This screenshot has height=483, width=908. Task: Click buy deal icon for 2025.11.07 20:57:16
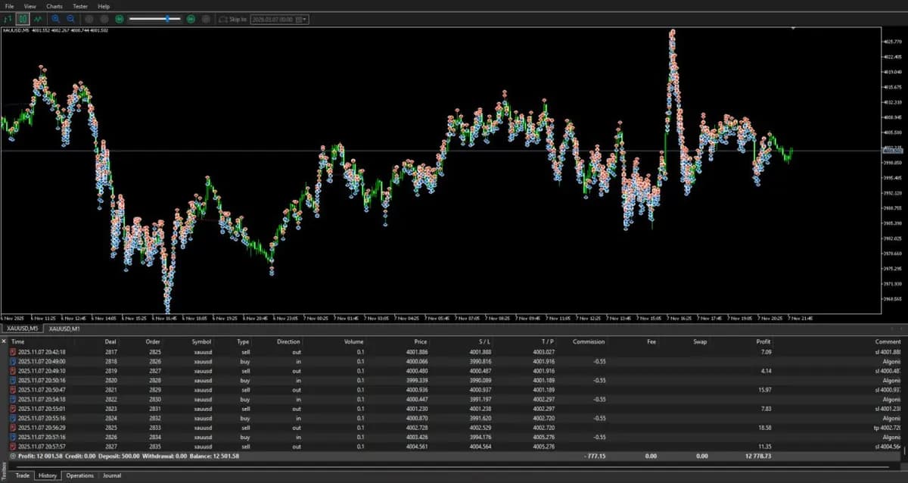coord(13,437)
